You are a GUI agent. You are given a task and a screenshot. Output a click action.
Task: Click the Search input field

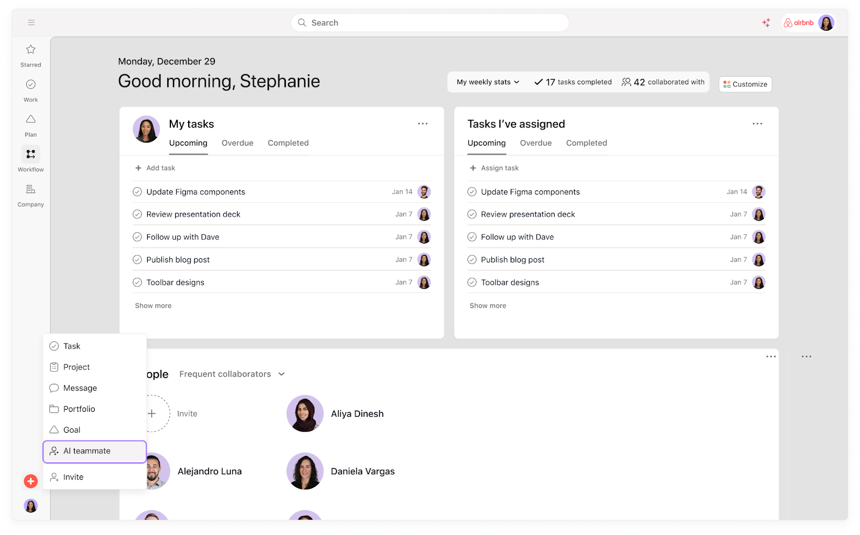(430, 23)
